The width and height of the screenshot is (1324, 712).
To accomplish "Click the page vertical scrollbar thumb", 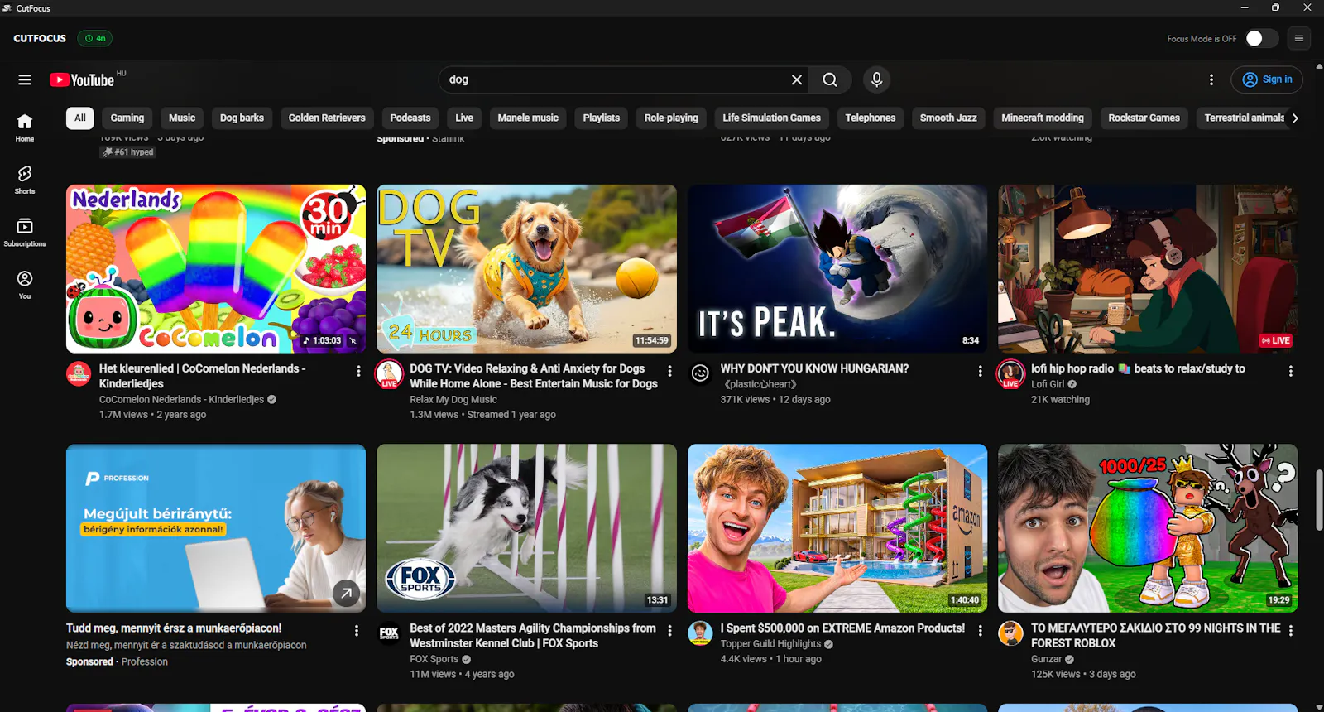I will point(1319,499).
